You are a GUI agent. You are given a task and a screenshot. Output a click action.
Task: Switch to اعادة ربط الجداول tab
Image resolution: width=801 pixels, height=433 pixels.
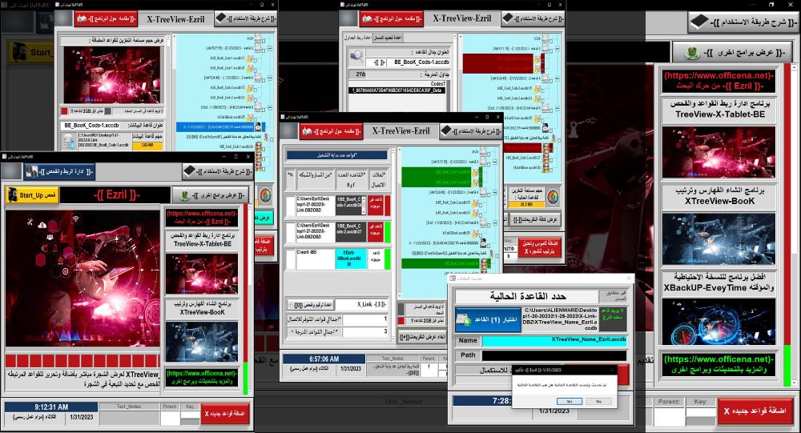point(357,38)
